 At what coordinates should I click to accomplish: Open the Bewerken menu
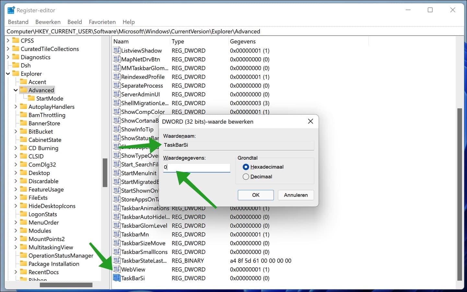[48, 22]
